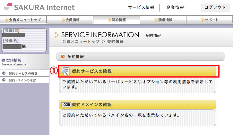Go to the 請求情報 tab

tap(163, 20)
